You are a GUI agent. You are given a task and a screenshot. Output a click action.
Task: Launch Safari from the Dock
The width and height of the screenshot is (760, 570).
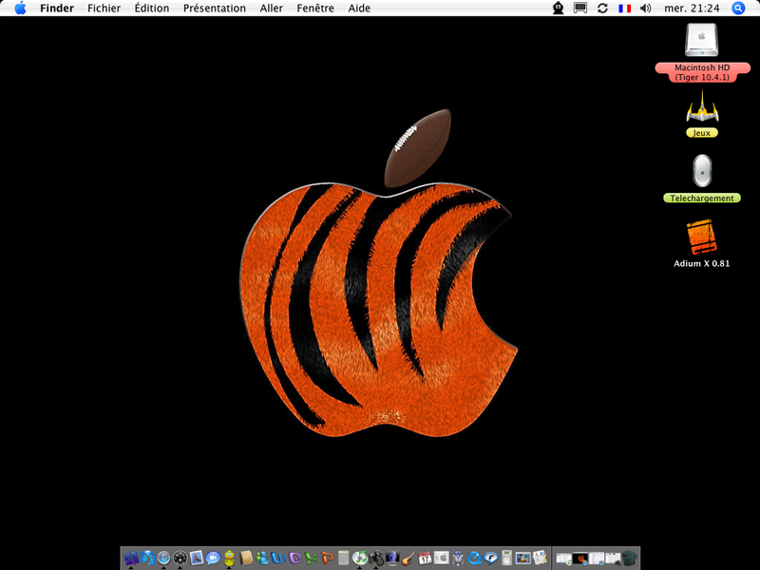163,559
